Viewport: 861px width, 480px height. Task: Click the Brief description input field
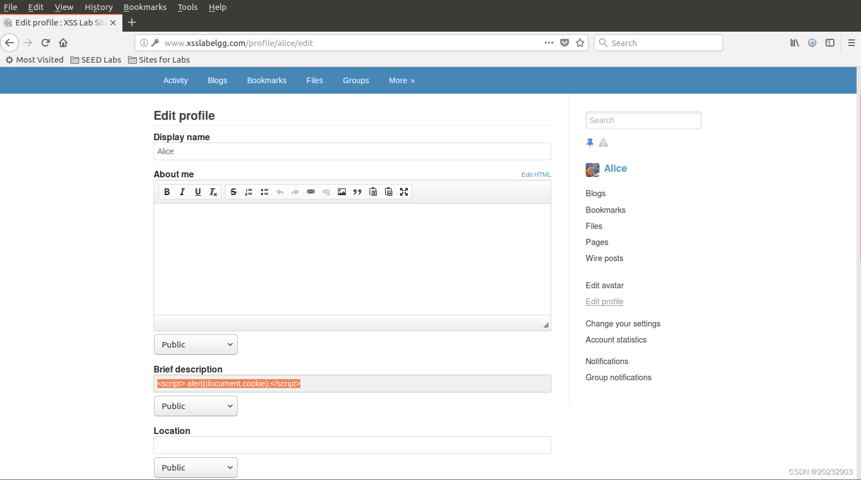point(352,384)
